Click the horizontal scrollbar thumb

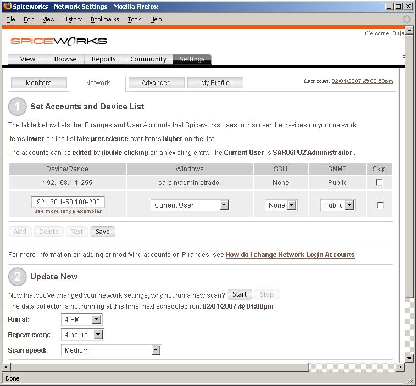[x=160, y=367]
